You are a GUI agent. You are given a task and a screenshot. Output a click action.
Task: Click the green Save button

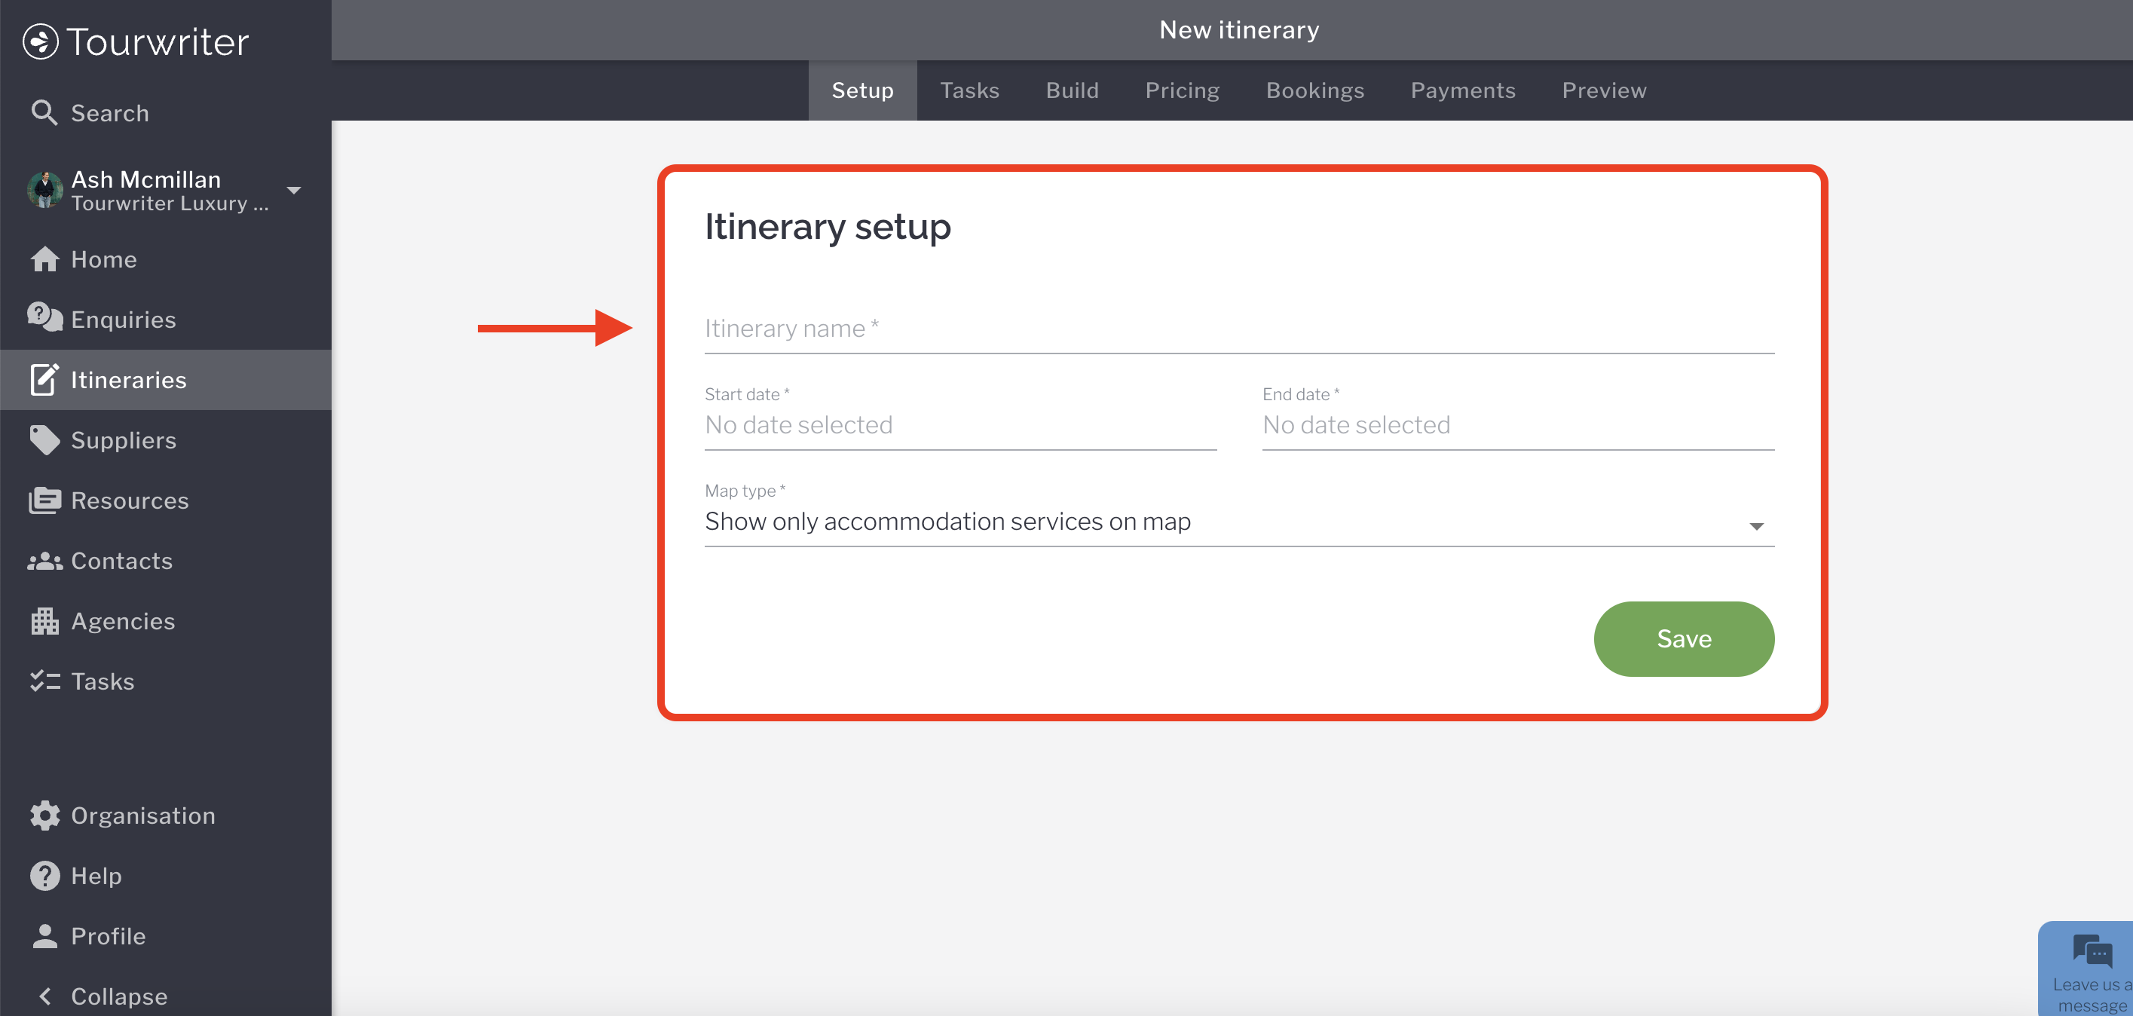[x=1682, y=638]
